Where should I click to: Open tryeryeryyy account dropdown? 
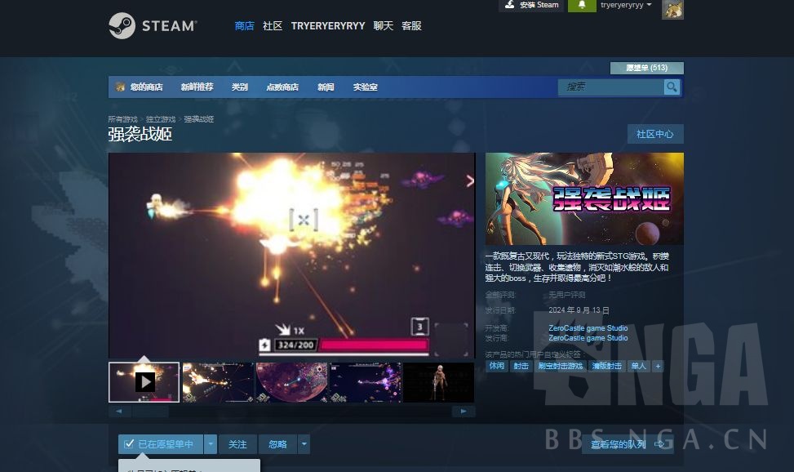coord(626,5)
